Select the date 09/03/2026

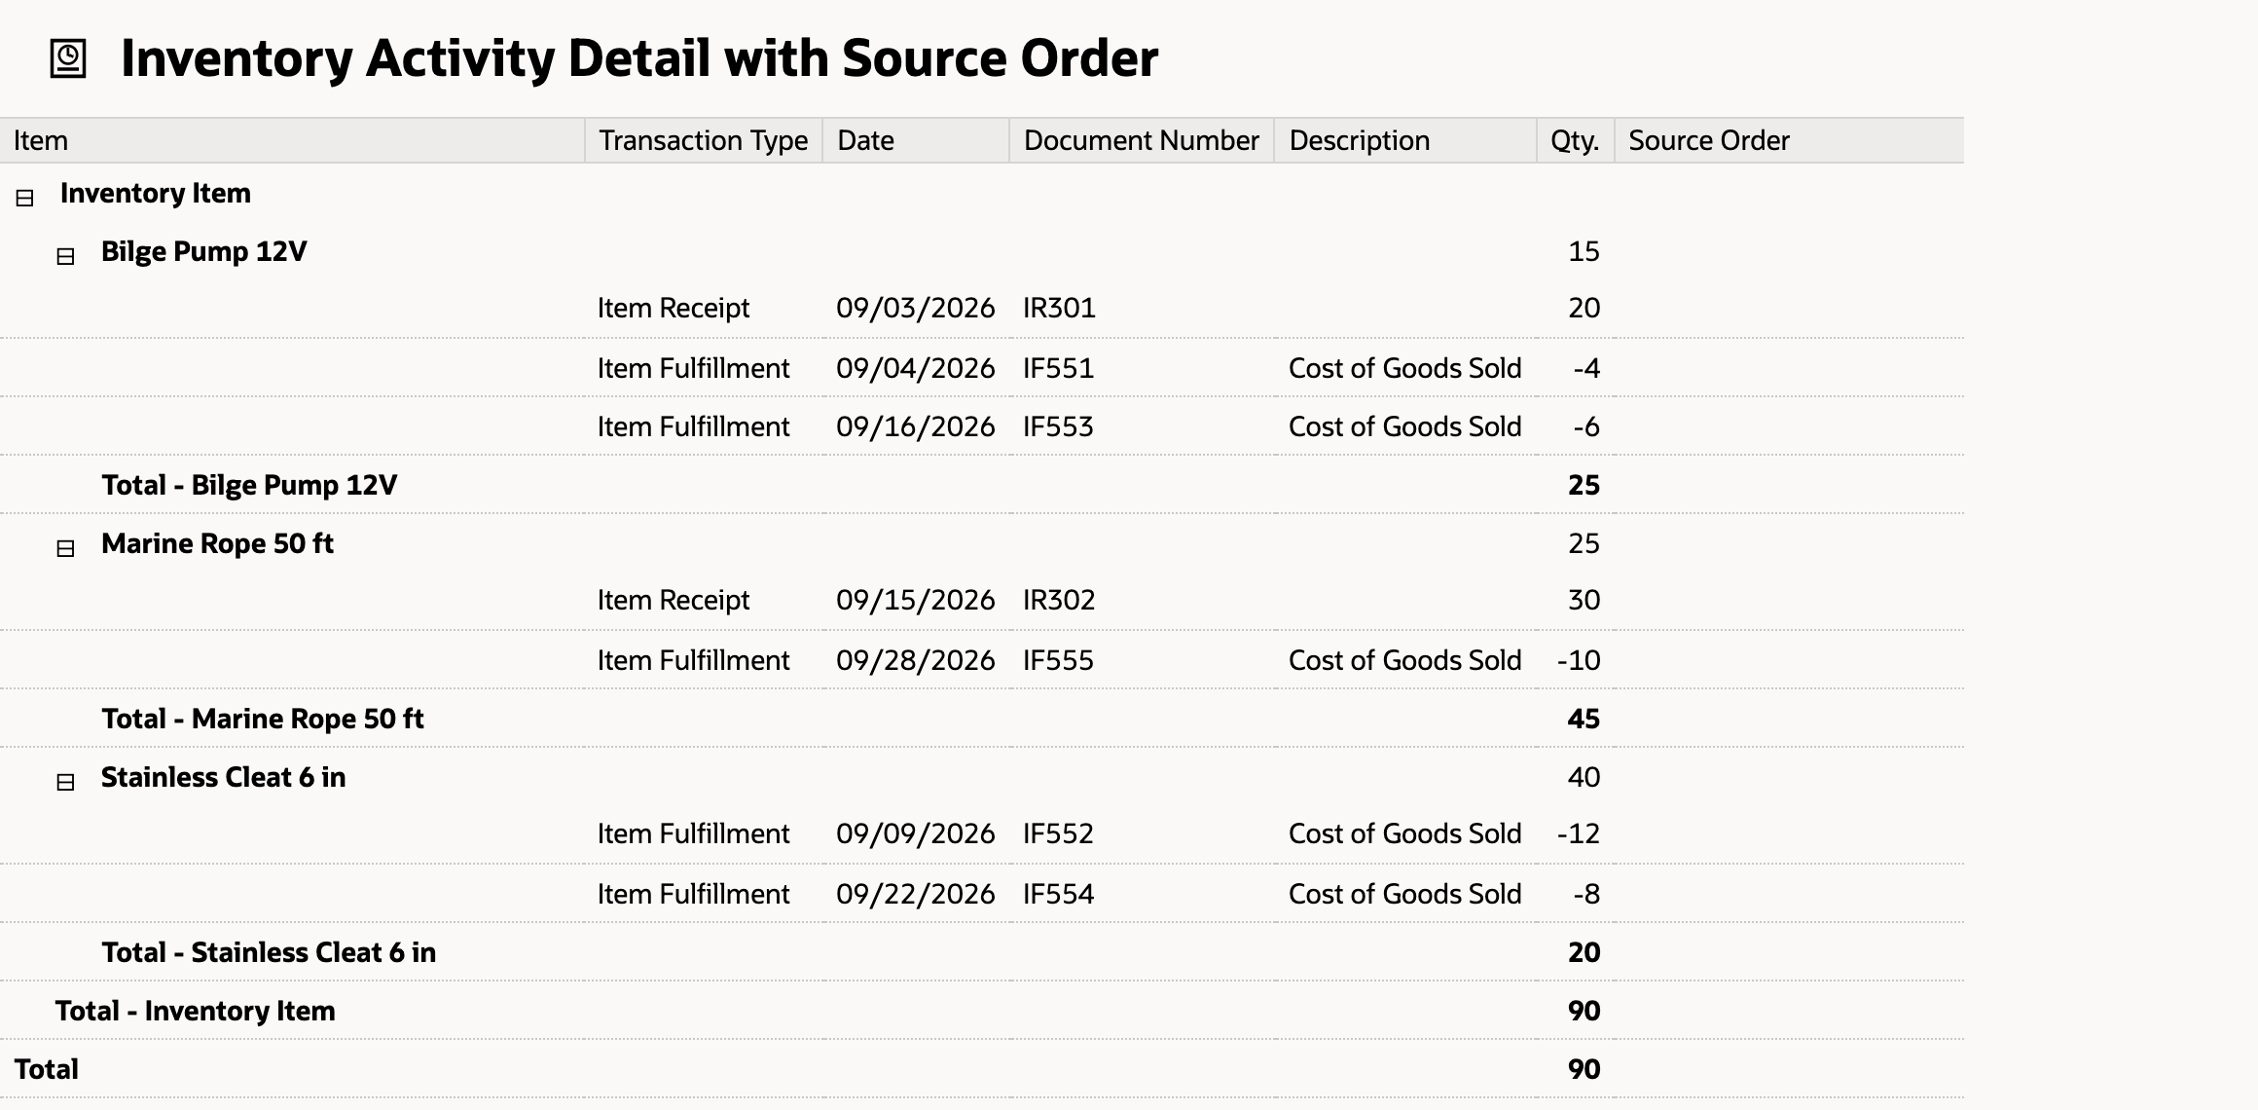(x=916, y=308)
